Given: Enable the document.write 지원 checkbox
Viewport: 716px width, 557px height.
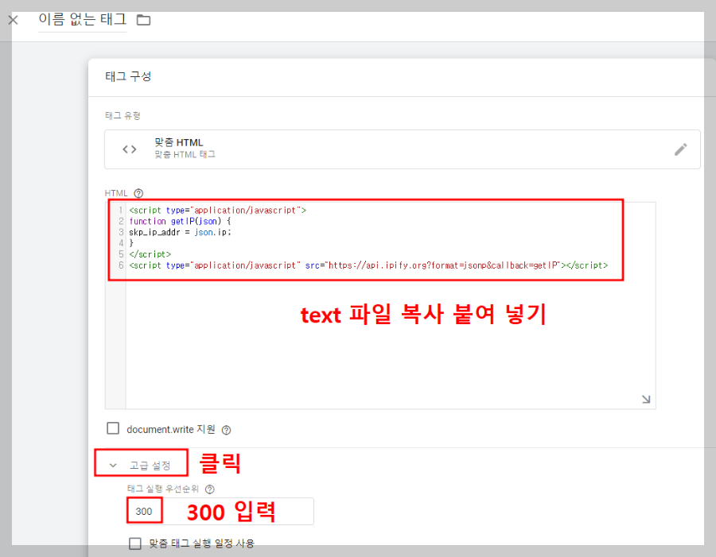Looking at the screenshot, I should [x=113, y=428].
